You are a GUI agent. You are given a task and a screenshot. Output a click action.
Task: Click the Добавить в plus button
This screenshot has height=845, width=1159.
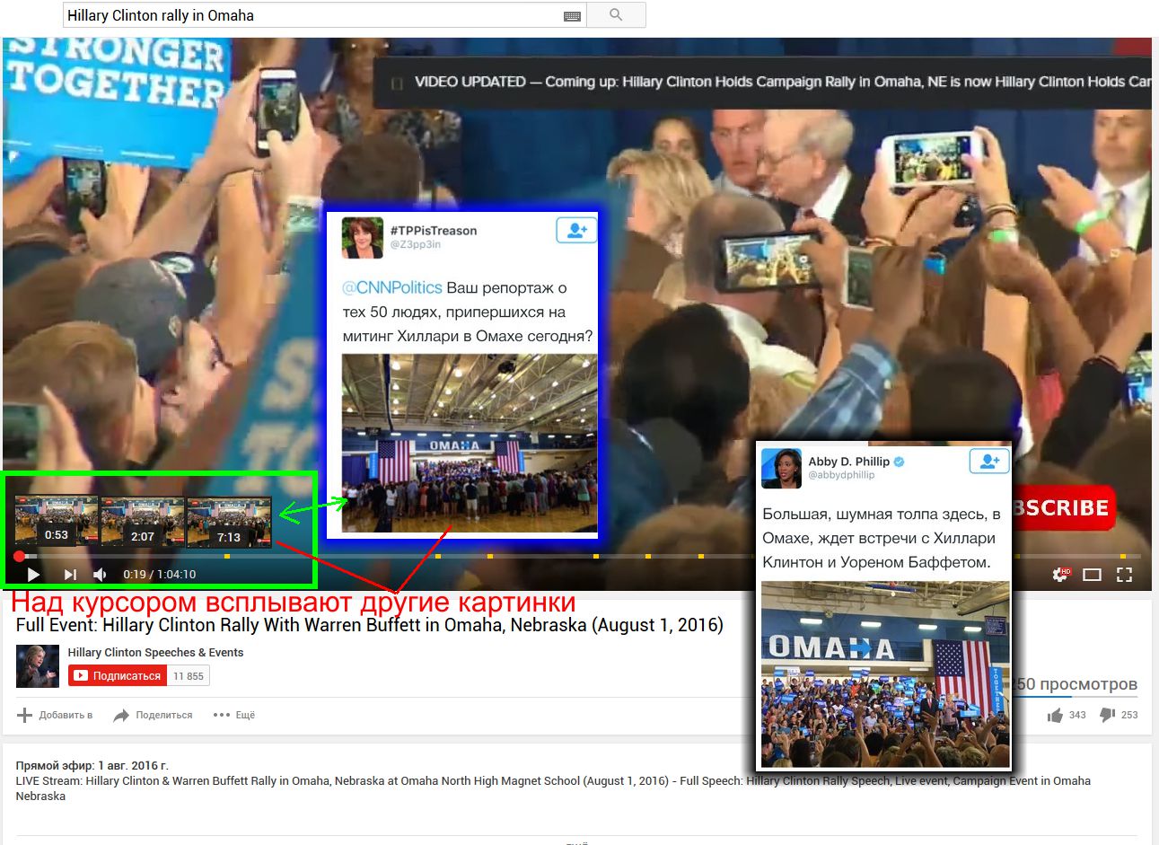pos(55,716)
